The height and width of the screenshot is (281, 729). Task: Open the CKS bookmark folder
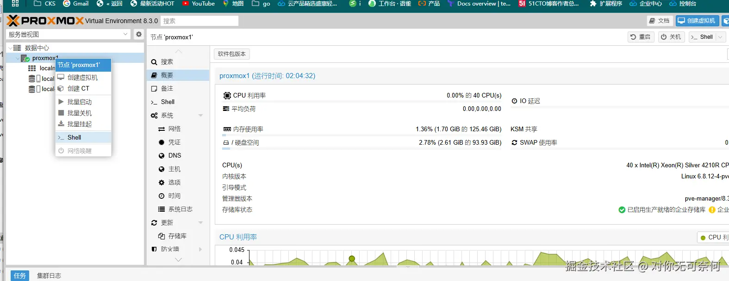[44, 4]
